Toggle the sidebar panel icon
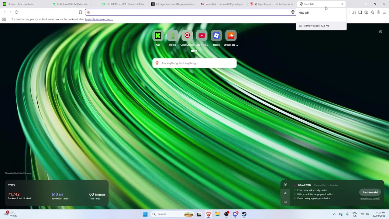The image size is (389, 219). [360, 12]
